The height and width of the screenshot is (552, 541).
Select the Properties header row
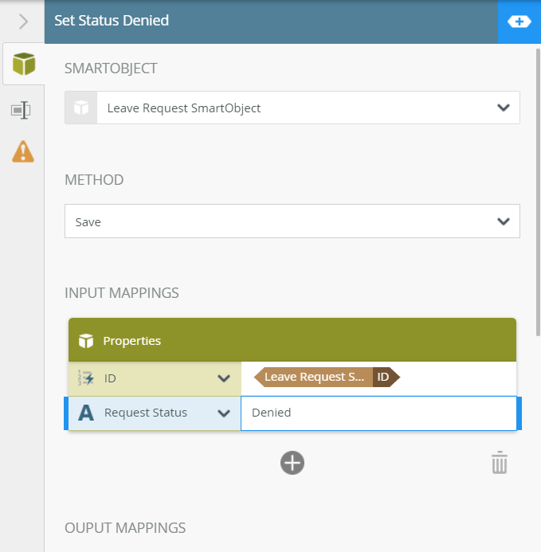292,340
